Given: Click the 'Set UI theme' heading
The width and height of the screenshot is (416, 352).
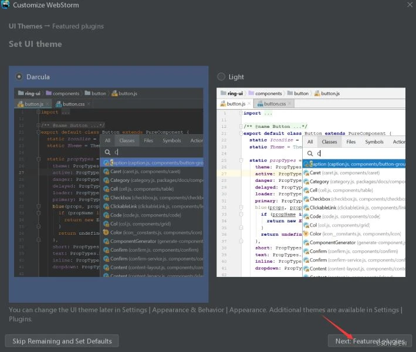Looking at the screenshot, I should tap(35, 44).
